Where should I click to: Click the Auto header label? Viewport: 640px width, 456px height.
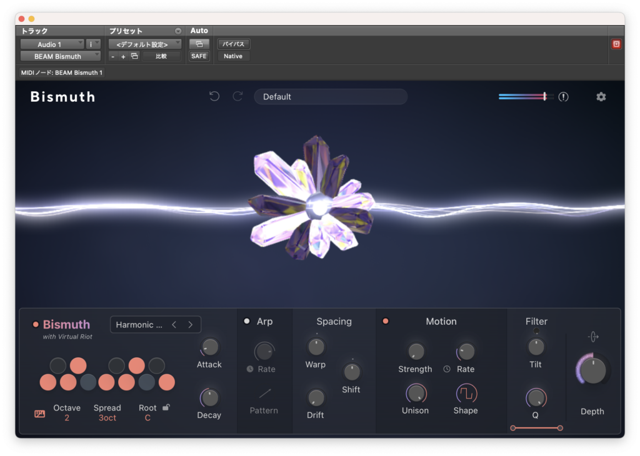point(199,31)
